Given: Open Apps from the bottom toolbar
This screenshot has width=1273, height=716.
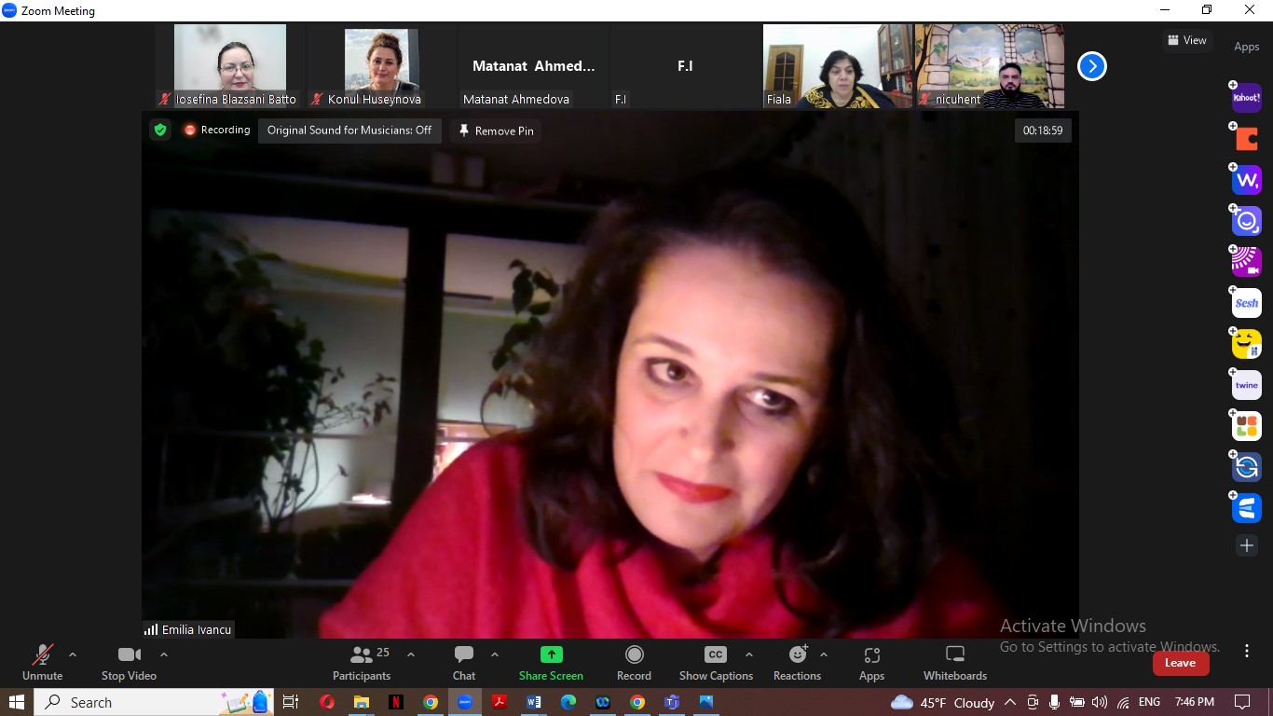Looking at the screenshot, I should 871,663.
